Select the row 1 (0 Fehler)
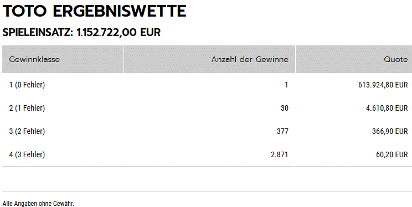Image resolution: width=412 pixels, height=207 pixels. tap(207, 85)
